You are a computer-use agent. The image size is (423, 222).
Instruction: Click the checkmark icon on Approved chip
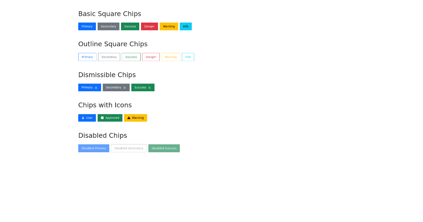[x=102, y=118]
